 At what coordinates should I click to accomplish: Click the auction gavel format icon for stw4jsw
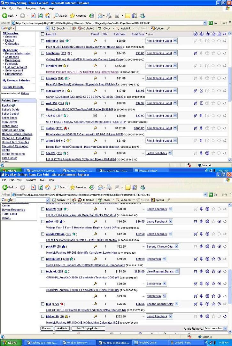[95, 66]
